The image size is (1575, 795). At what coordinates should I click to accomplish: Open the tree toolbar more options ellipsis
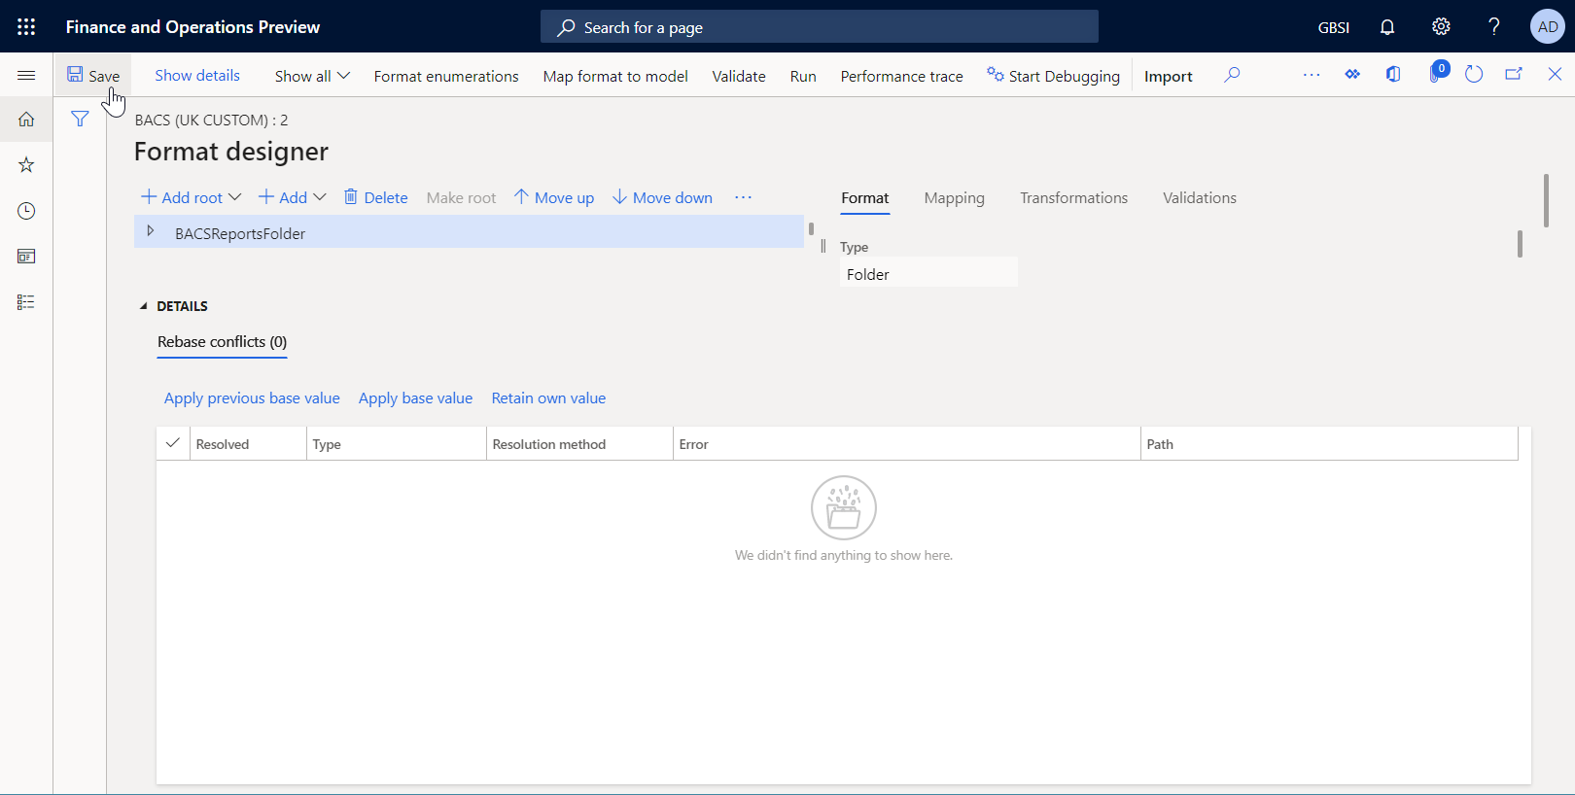tap(744, 197)
